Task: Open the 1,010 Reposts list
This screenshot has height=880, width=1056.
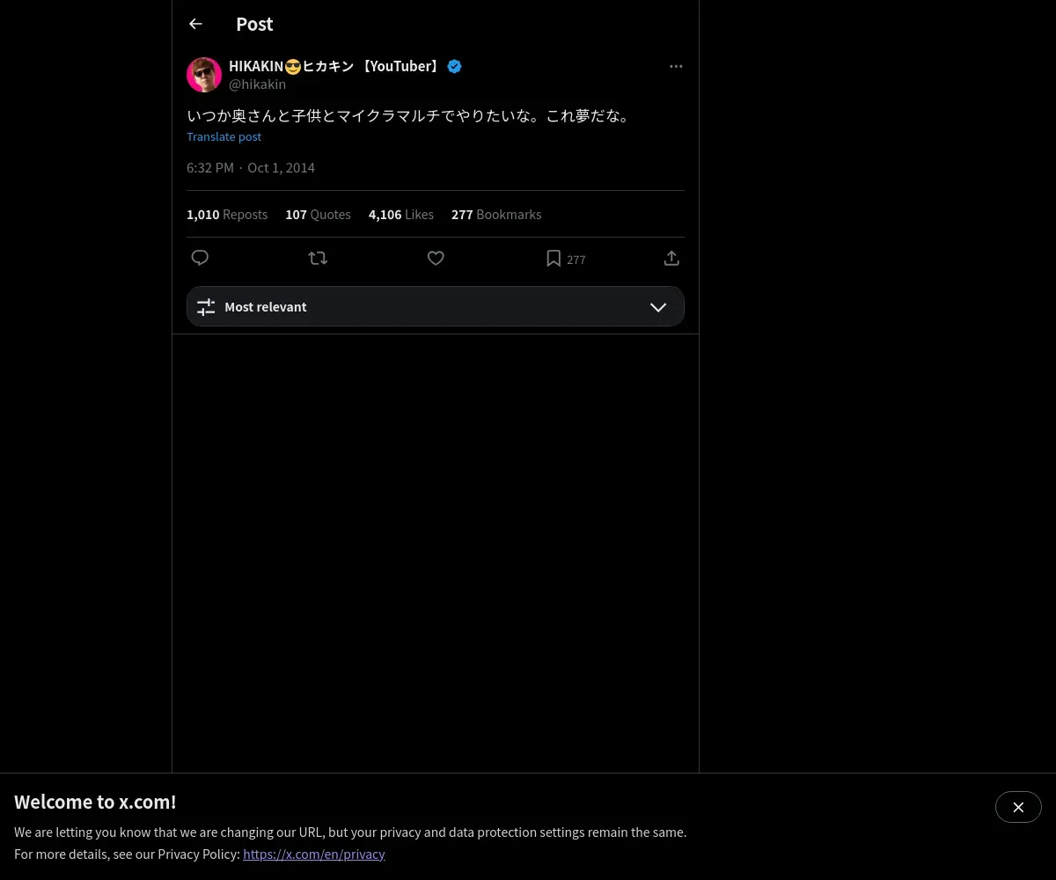Action: point(227,215)
